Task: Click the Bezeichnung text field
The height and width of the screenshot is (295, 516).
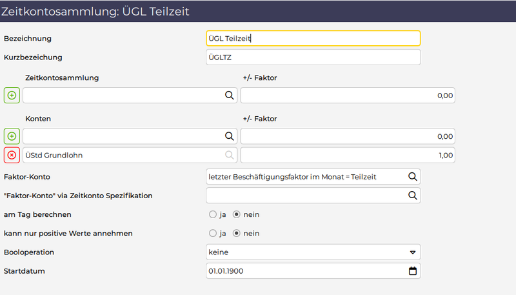Action: (313, 39)
